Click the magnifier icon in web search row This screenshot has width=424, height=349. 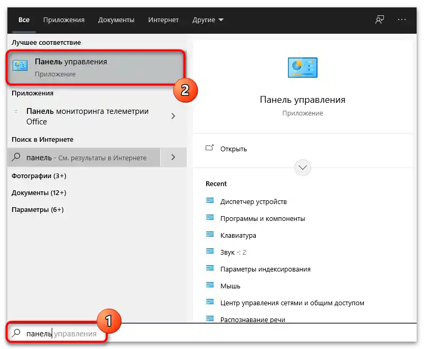(x=16, y=157)
